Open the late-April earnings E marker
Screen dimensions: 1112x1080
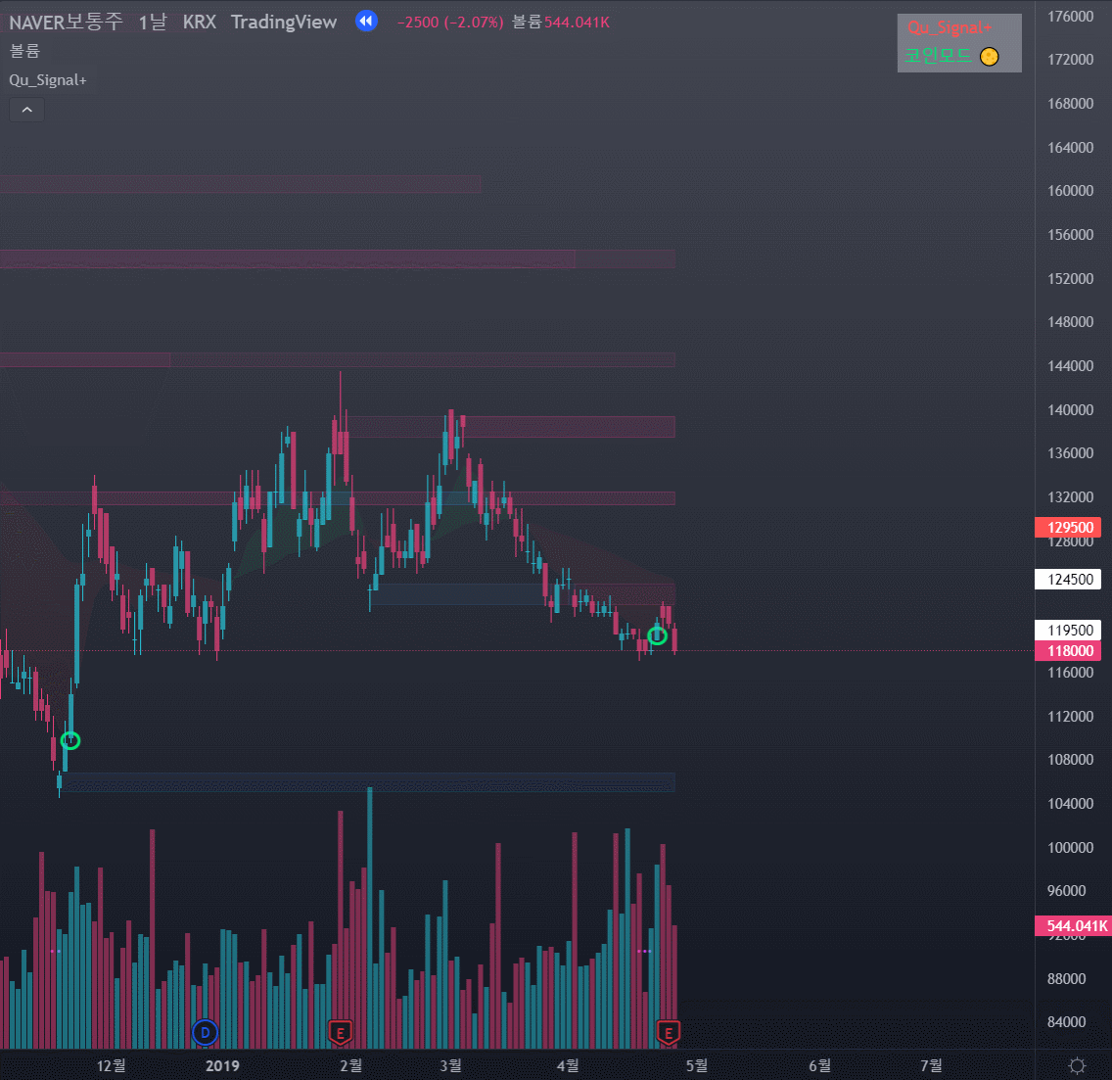668,1032
